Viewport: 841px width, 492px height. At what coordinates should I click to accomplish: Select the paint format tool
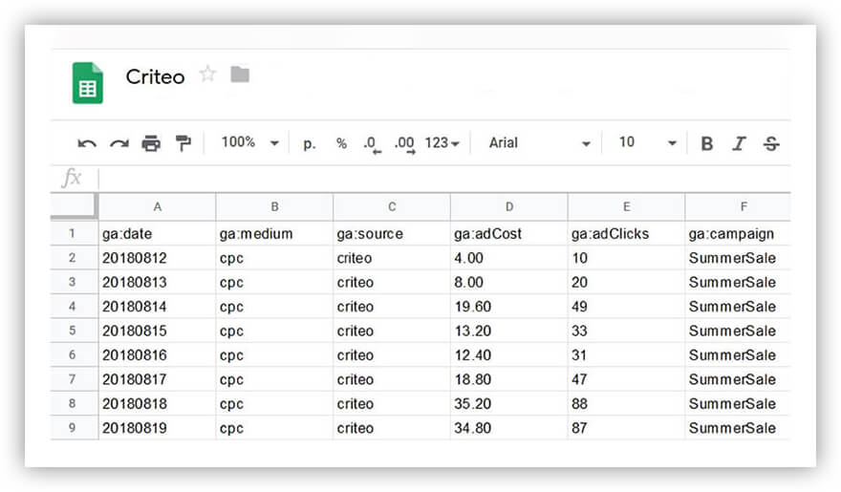click(183, 143)
